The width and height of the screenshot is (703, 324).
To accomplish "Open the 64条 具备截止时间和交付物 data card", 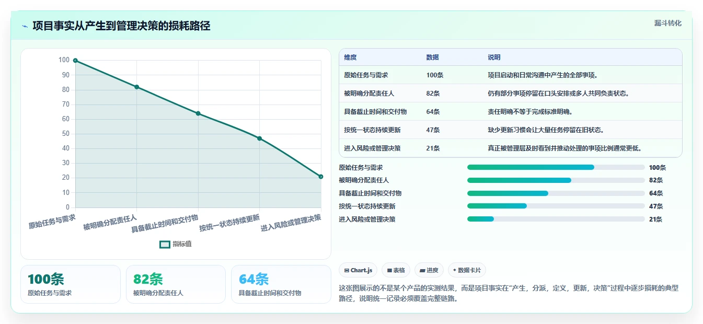I will [281, 284].
